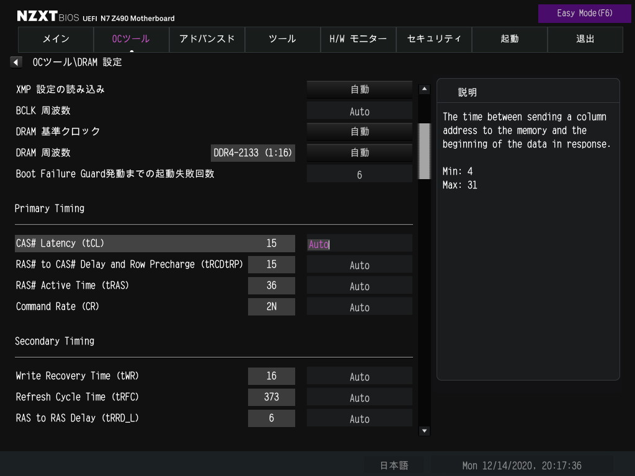635x476 pixels.
Task: Open XMP 設定の読み込み dropdown
Action: pos(360,89)
